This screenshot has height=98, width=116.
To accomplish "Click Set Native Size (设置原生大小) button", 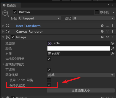I will pos(81,90).
